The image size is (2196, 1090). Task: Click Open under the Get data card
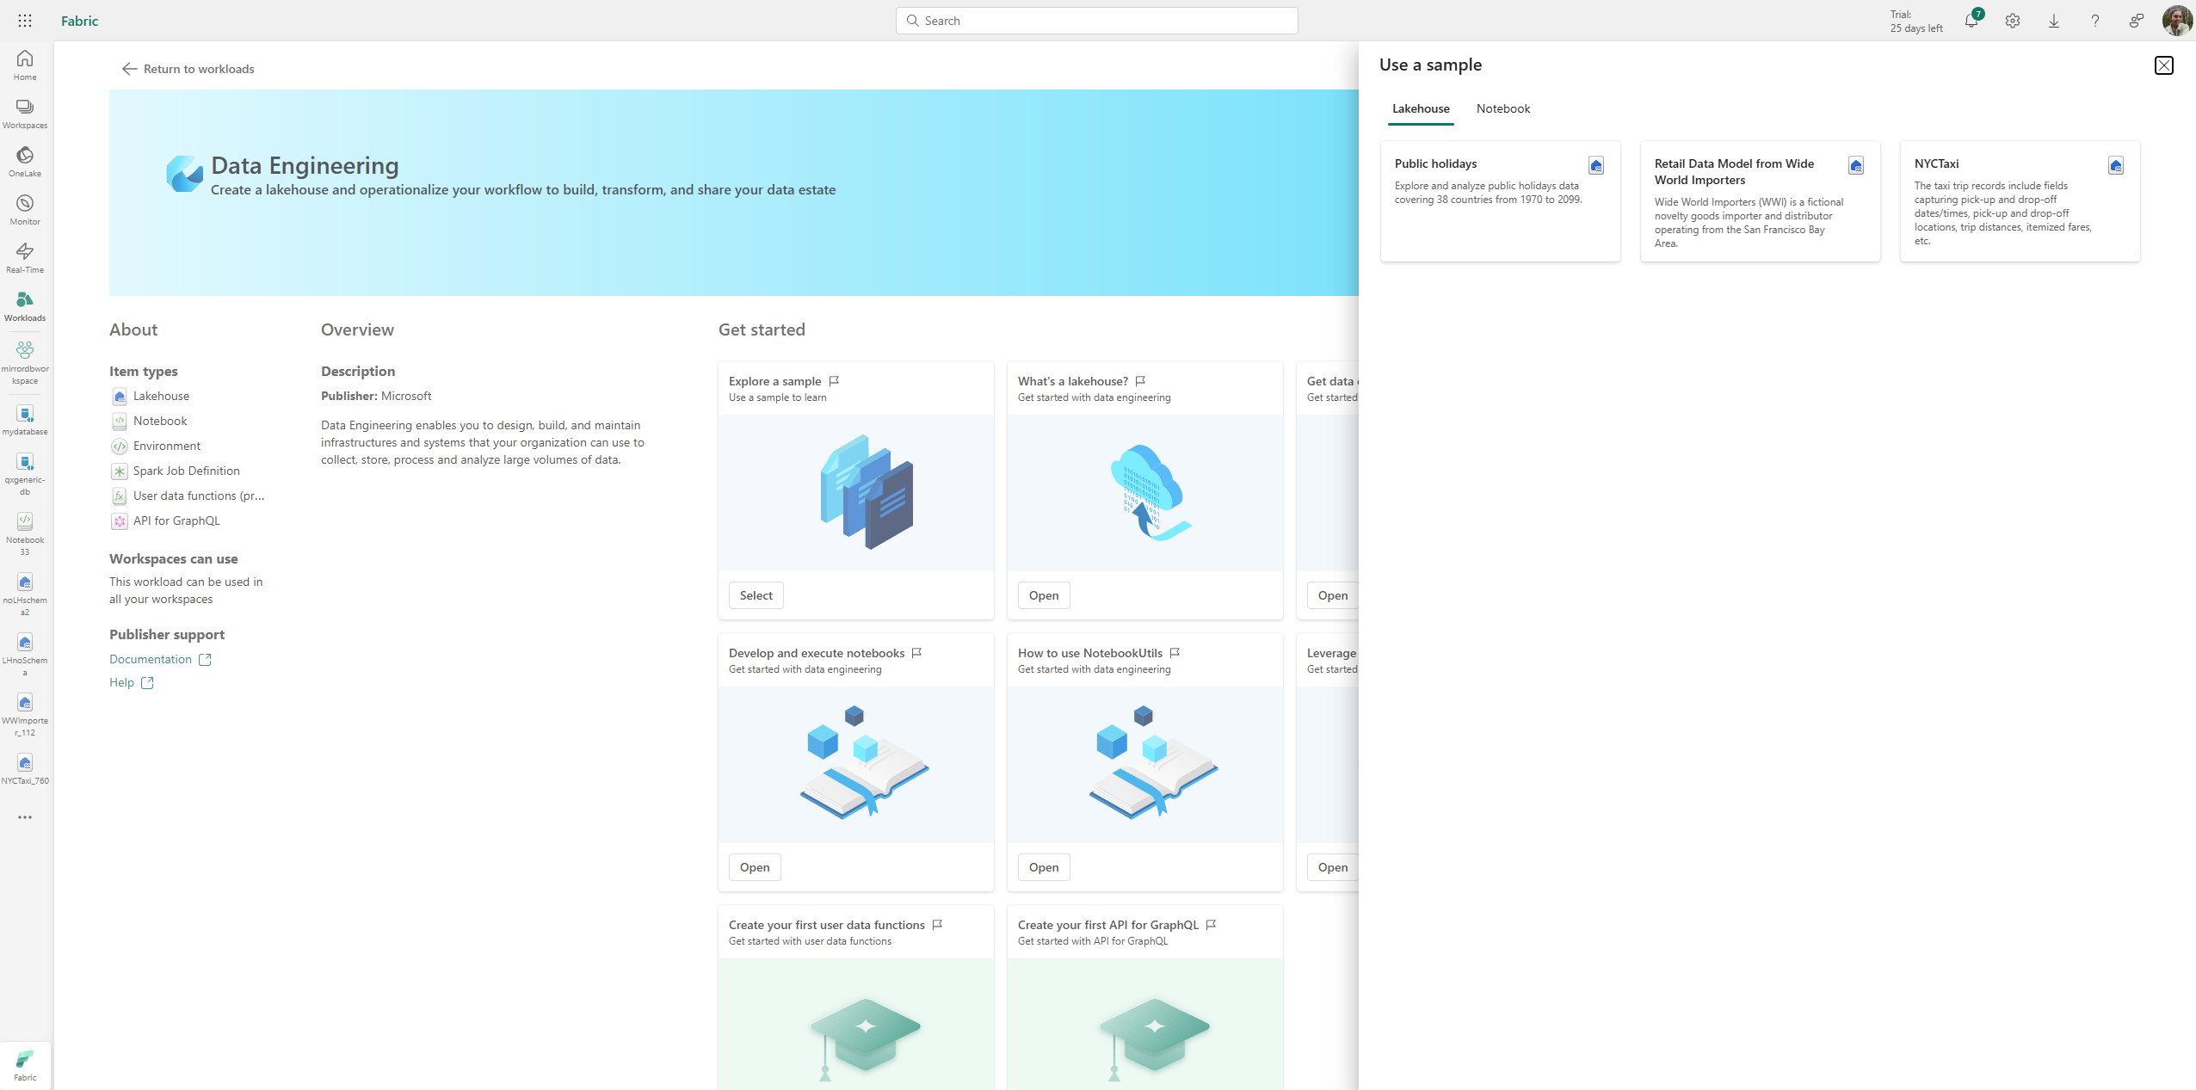point(1333,595)
